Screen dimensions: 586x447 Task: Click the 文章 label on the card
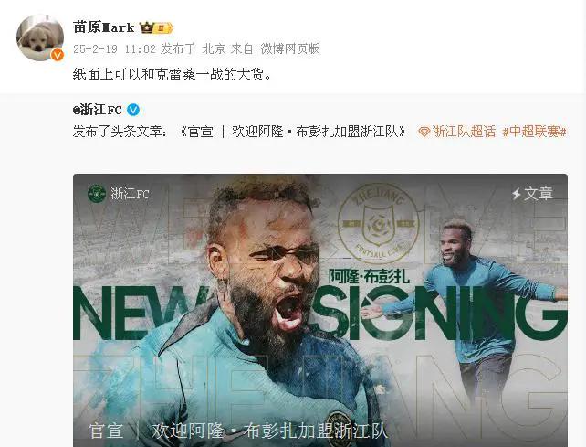click(538, 194)
